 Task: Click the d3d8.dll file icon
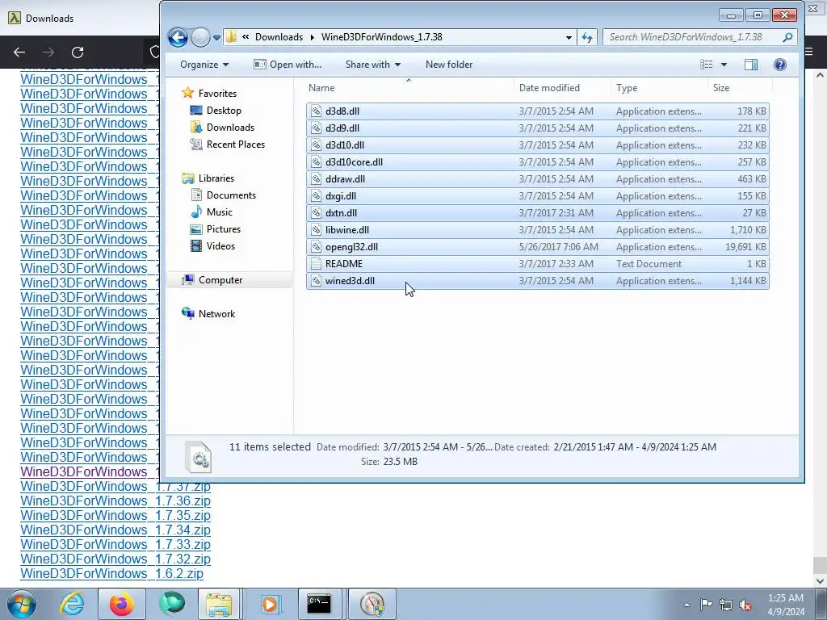316,111
